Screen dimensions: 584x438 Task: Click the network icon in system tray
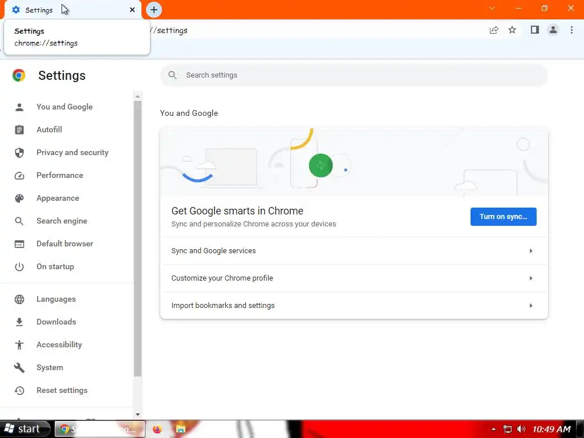(507, 429)
